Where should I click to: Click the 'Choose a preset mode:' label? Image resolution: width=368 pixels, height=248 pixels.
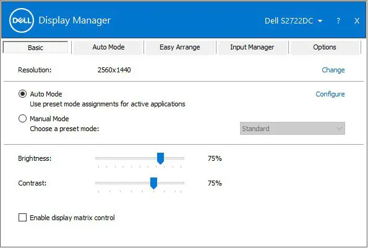coord(64,129)
